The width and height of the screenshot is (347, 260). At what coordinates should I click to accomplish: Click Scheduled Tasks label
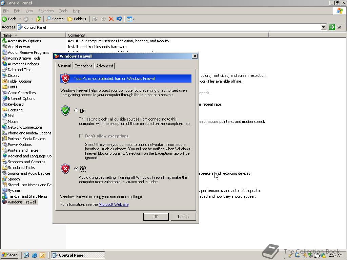tap(21, 168)
